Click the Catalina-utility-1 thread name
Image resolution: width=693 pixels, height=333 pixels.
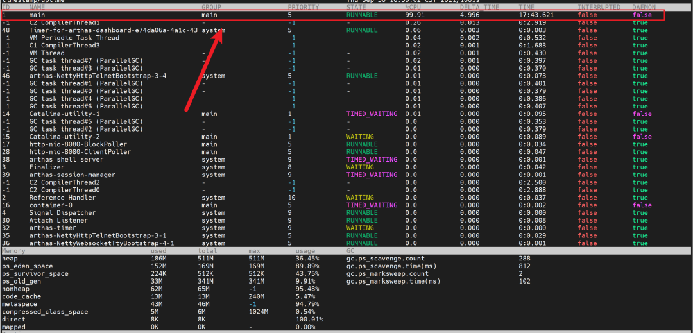pos(65,114)
